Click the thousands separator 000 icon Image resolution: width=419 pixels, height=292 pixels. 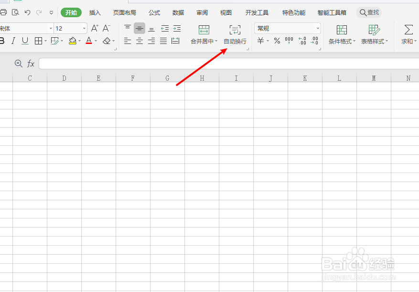pos(289,40)
